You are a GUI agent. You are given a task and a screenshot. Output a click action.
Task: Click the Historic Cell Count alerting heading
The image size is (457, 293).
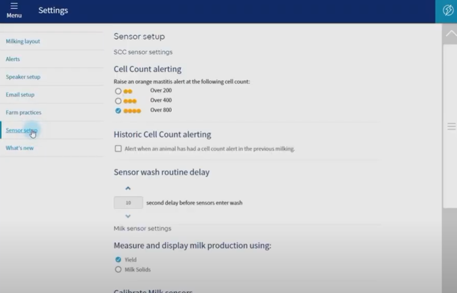(x=162, y=134)
